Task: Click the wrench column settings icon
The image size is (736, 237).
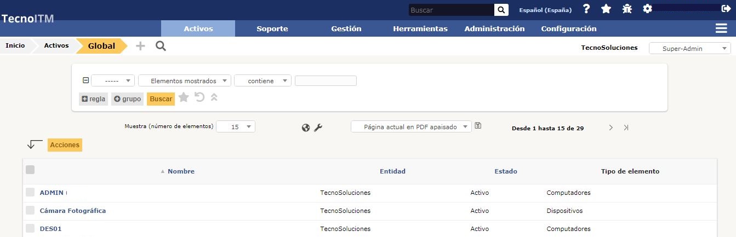Action: pyautogui.click(x=318, y=128)
